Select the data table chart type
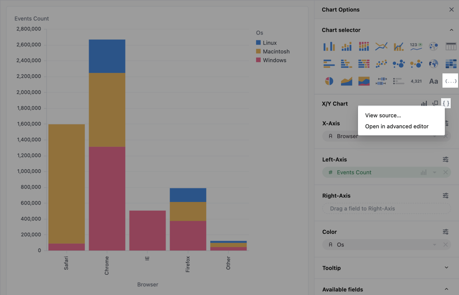Image resolution: width=459 pixels, height=295 pixels. [450, 46]
